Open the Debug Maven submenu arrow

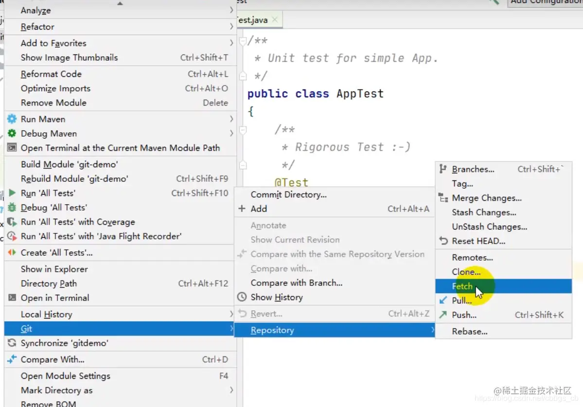pyautogui.click(x=231, y=133)
